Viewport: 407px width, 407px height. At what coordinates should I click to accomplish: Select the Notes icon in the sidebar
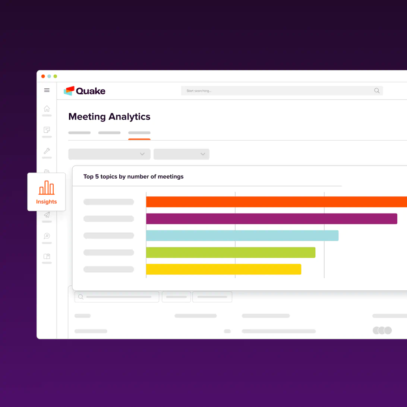(47, 130)
